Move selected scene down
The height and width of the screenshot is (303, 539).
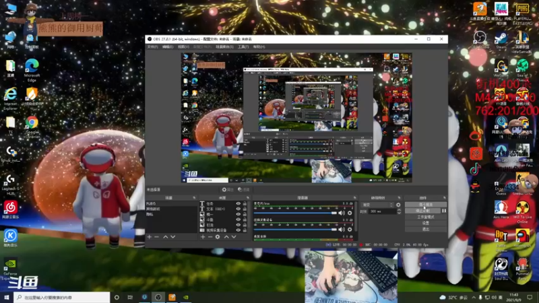pyautogui.click(x=173, y=237)
